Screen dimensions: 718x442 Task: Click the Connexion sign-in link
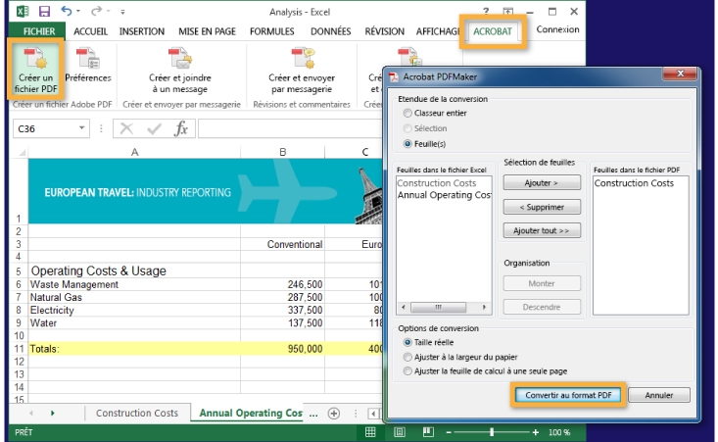(x=557, y=29)
